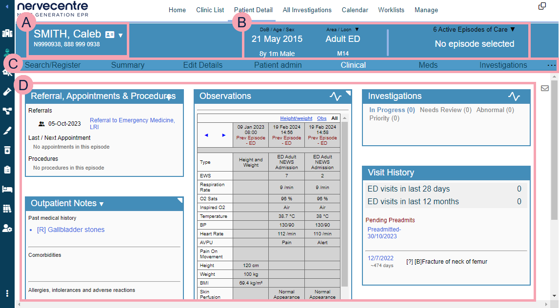Image resolution: width=559 pixels, height=308 pixels.
Task: Click the Observations chart graph icon
Action: click(335, 96)
